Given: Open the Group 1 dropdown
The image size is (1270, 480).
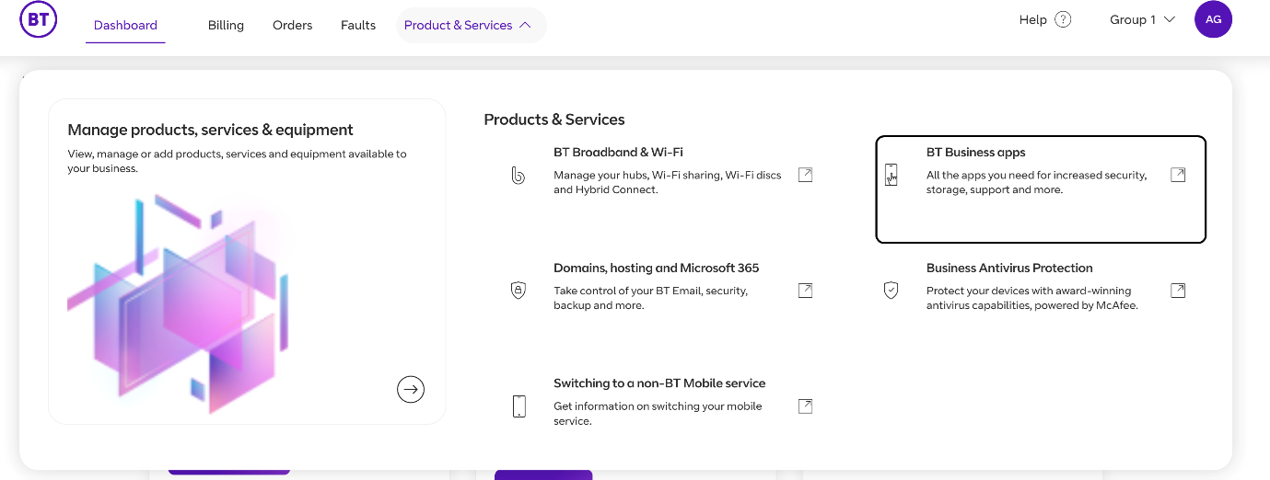Looking at the screenshot, I should coord(1142,19).
